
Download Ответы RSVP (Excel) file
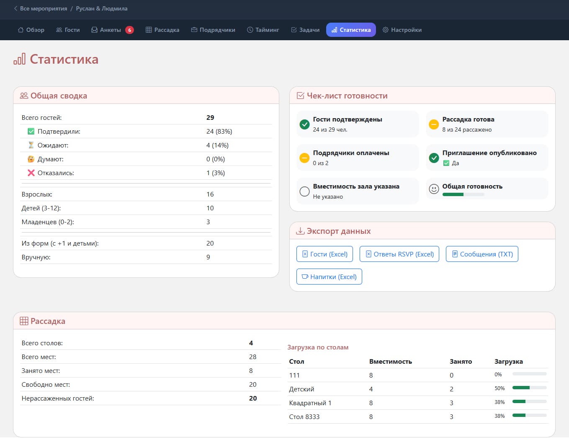point(399,254)
